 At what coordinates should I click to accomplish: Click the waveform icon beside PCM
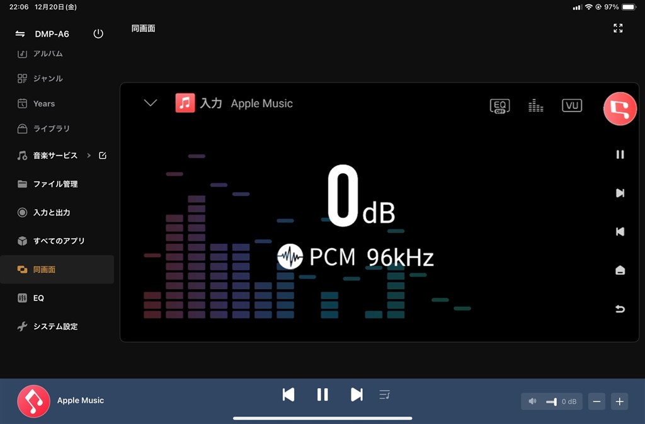click(x=290, y=256)
